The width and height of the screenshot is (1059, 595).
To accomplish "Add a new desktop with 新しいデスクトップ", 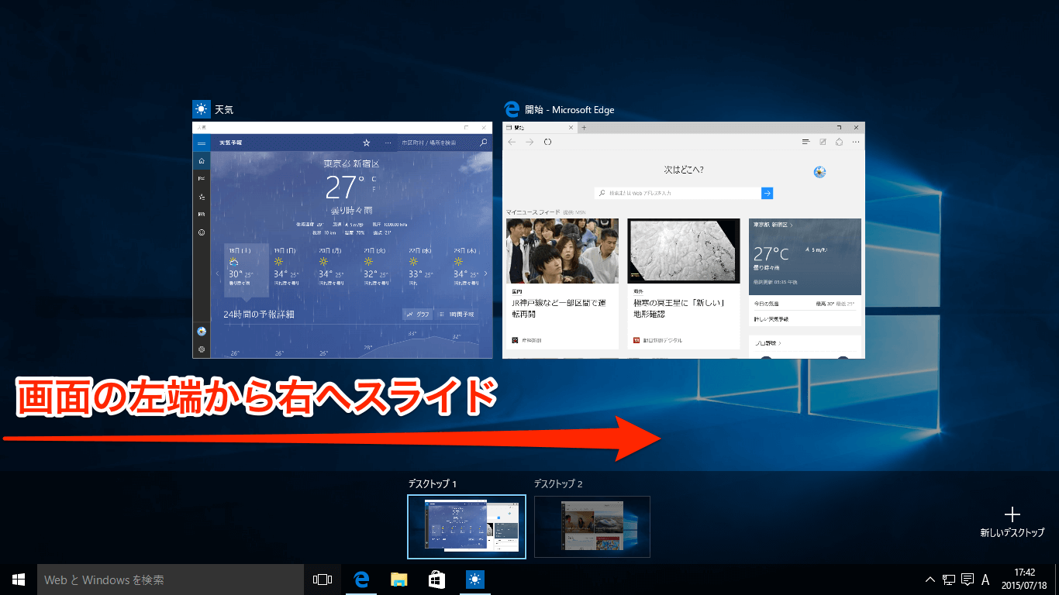I will coord(1012,522).
